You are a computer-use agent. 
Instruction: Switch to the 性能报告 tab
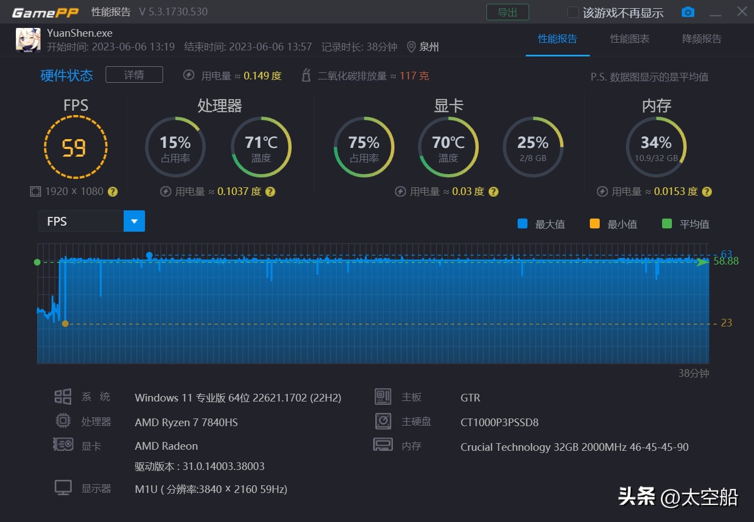tap(558, 39)
